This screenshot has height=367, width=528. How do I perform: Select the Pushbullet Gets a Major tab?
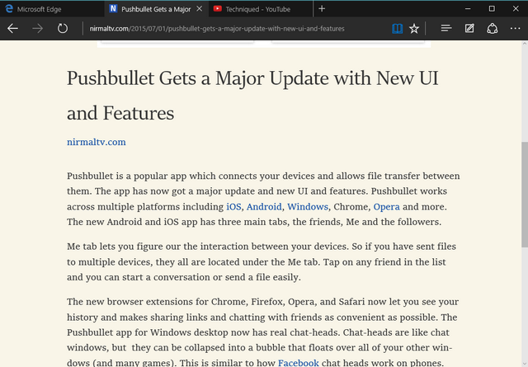click(x=156, y=9)
